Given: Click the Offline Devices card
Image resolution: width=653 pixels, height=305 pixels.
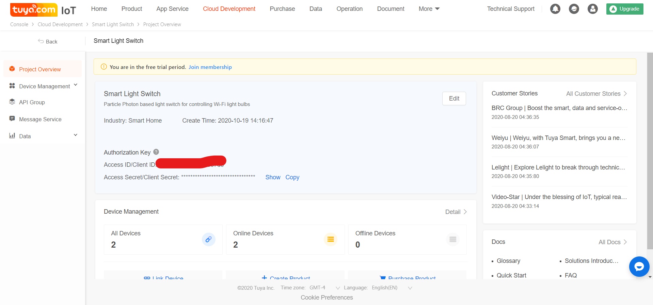Looking at the screenshot, I should tap(408, 239).
